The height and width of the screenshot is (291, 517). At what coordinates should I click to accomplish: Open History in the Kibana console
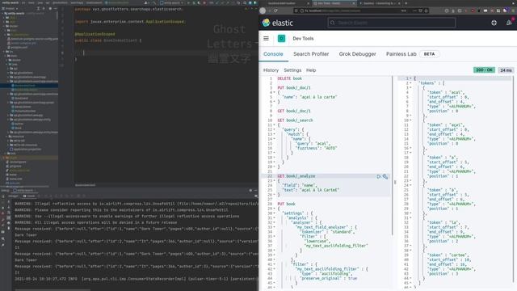pos(271,70)
